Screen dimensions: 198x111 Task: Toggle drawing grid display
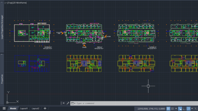point(168,109)
